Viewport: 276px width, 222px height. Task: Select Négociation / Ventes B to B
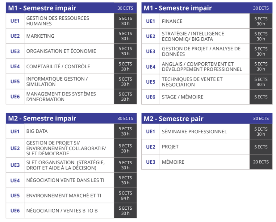coord(62,211)
